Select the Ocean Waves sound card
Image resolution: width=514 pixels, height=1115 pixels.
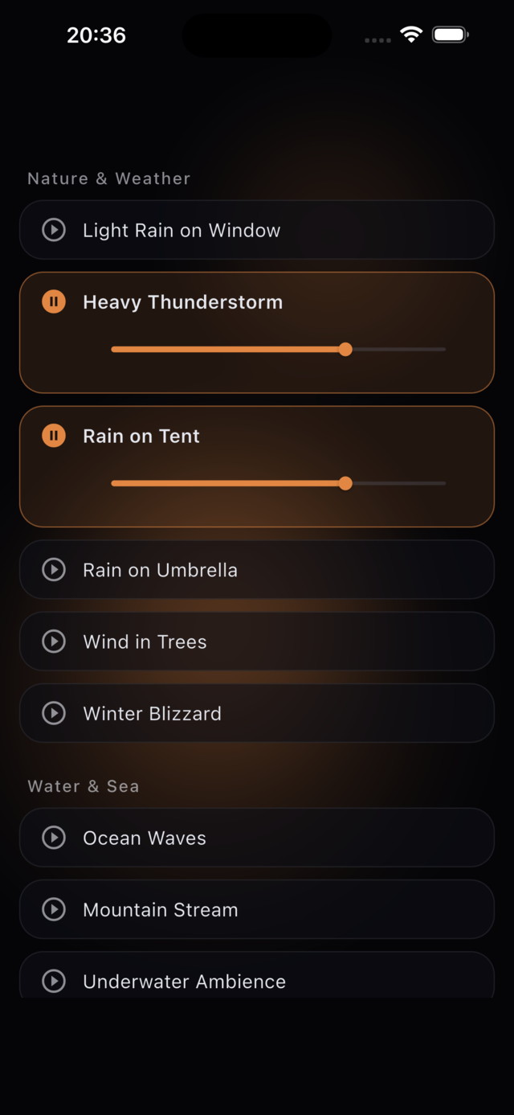click(x=257, y=838)
